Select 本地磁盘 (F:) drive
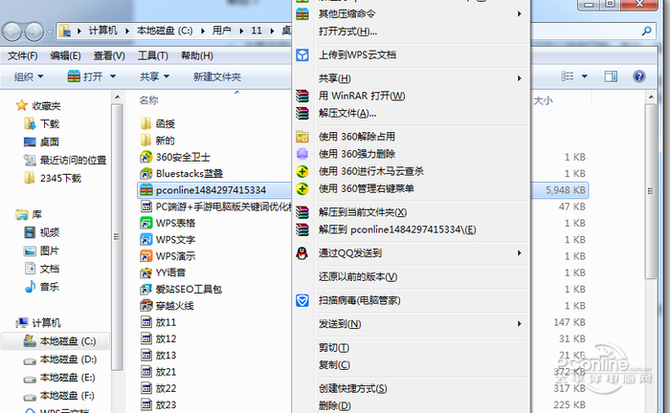The width and height of the screenshot is (670, 413). (x=59, y=396)
